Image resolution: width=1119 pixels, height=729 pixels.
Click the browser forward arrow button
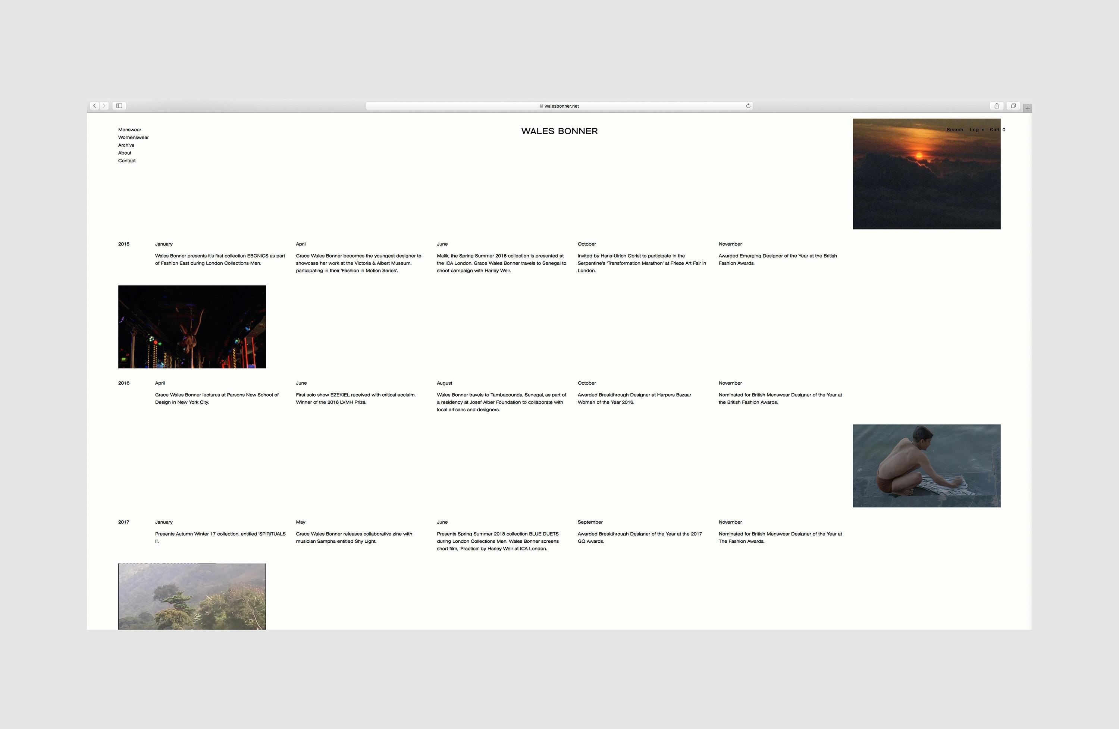tap(104, 106)
